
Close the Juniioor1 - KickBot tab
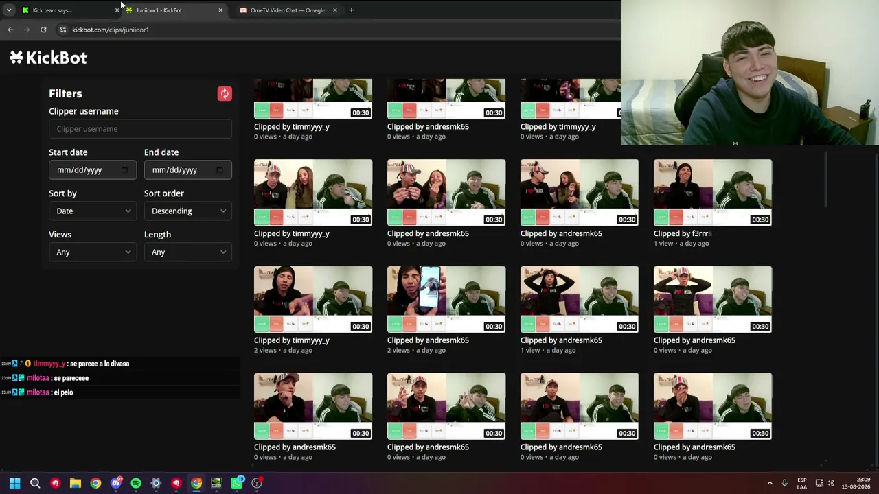pyautogui.click(x=220, y=10)
